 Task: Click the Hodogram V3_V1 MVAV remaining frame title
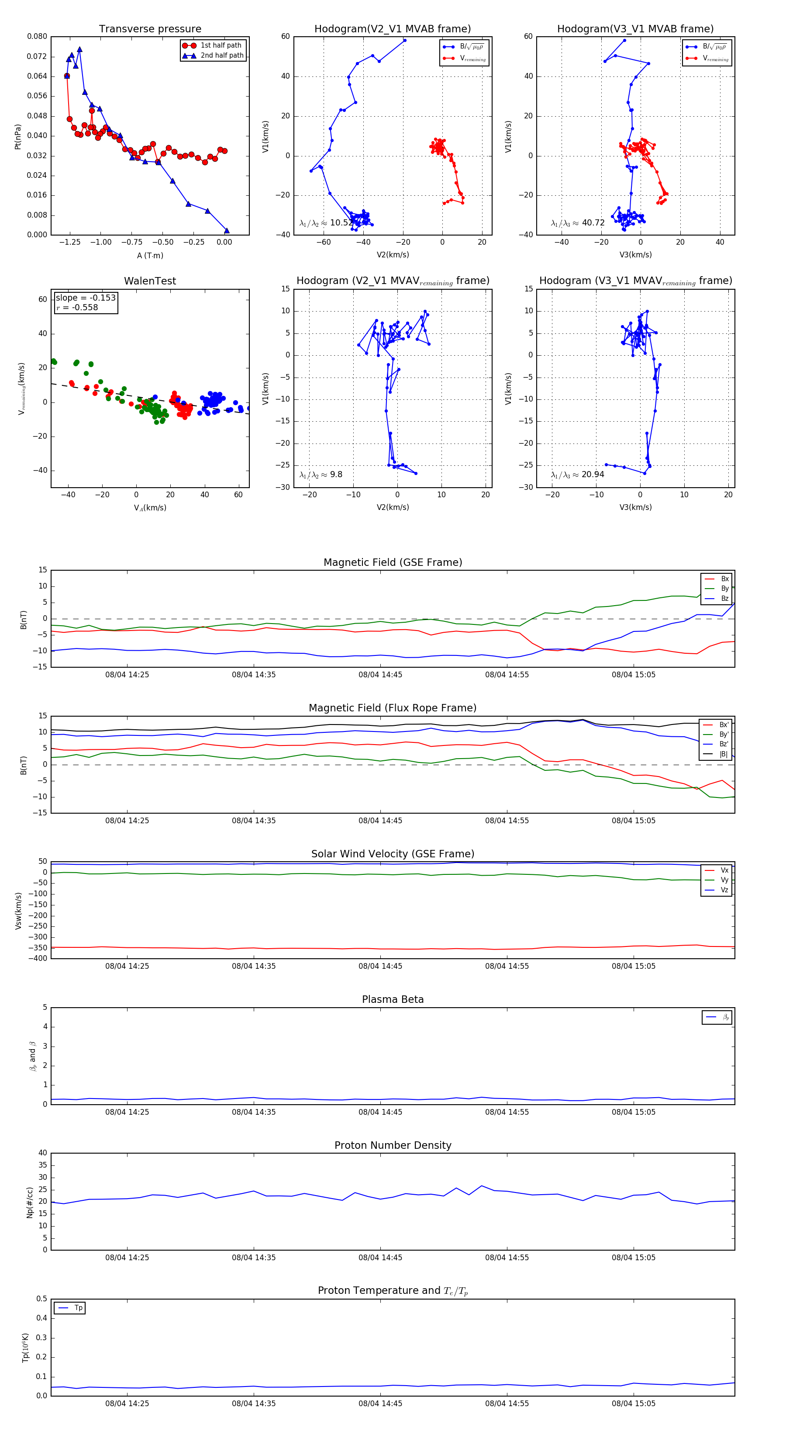point(635,281)
